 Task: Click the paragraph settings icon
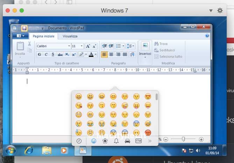point(132,54)
